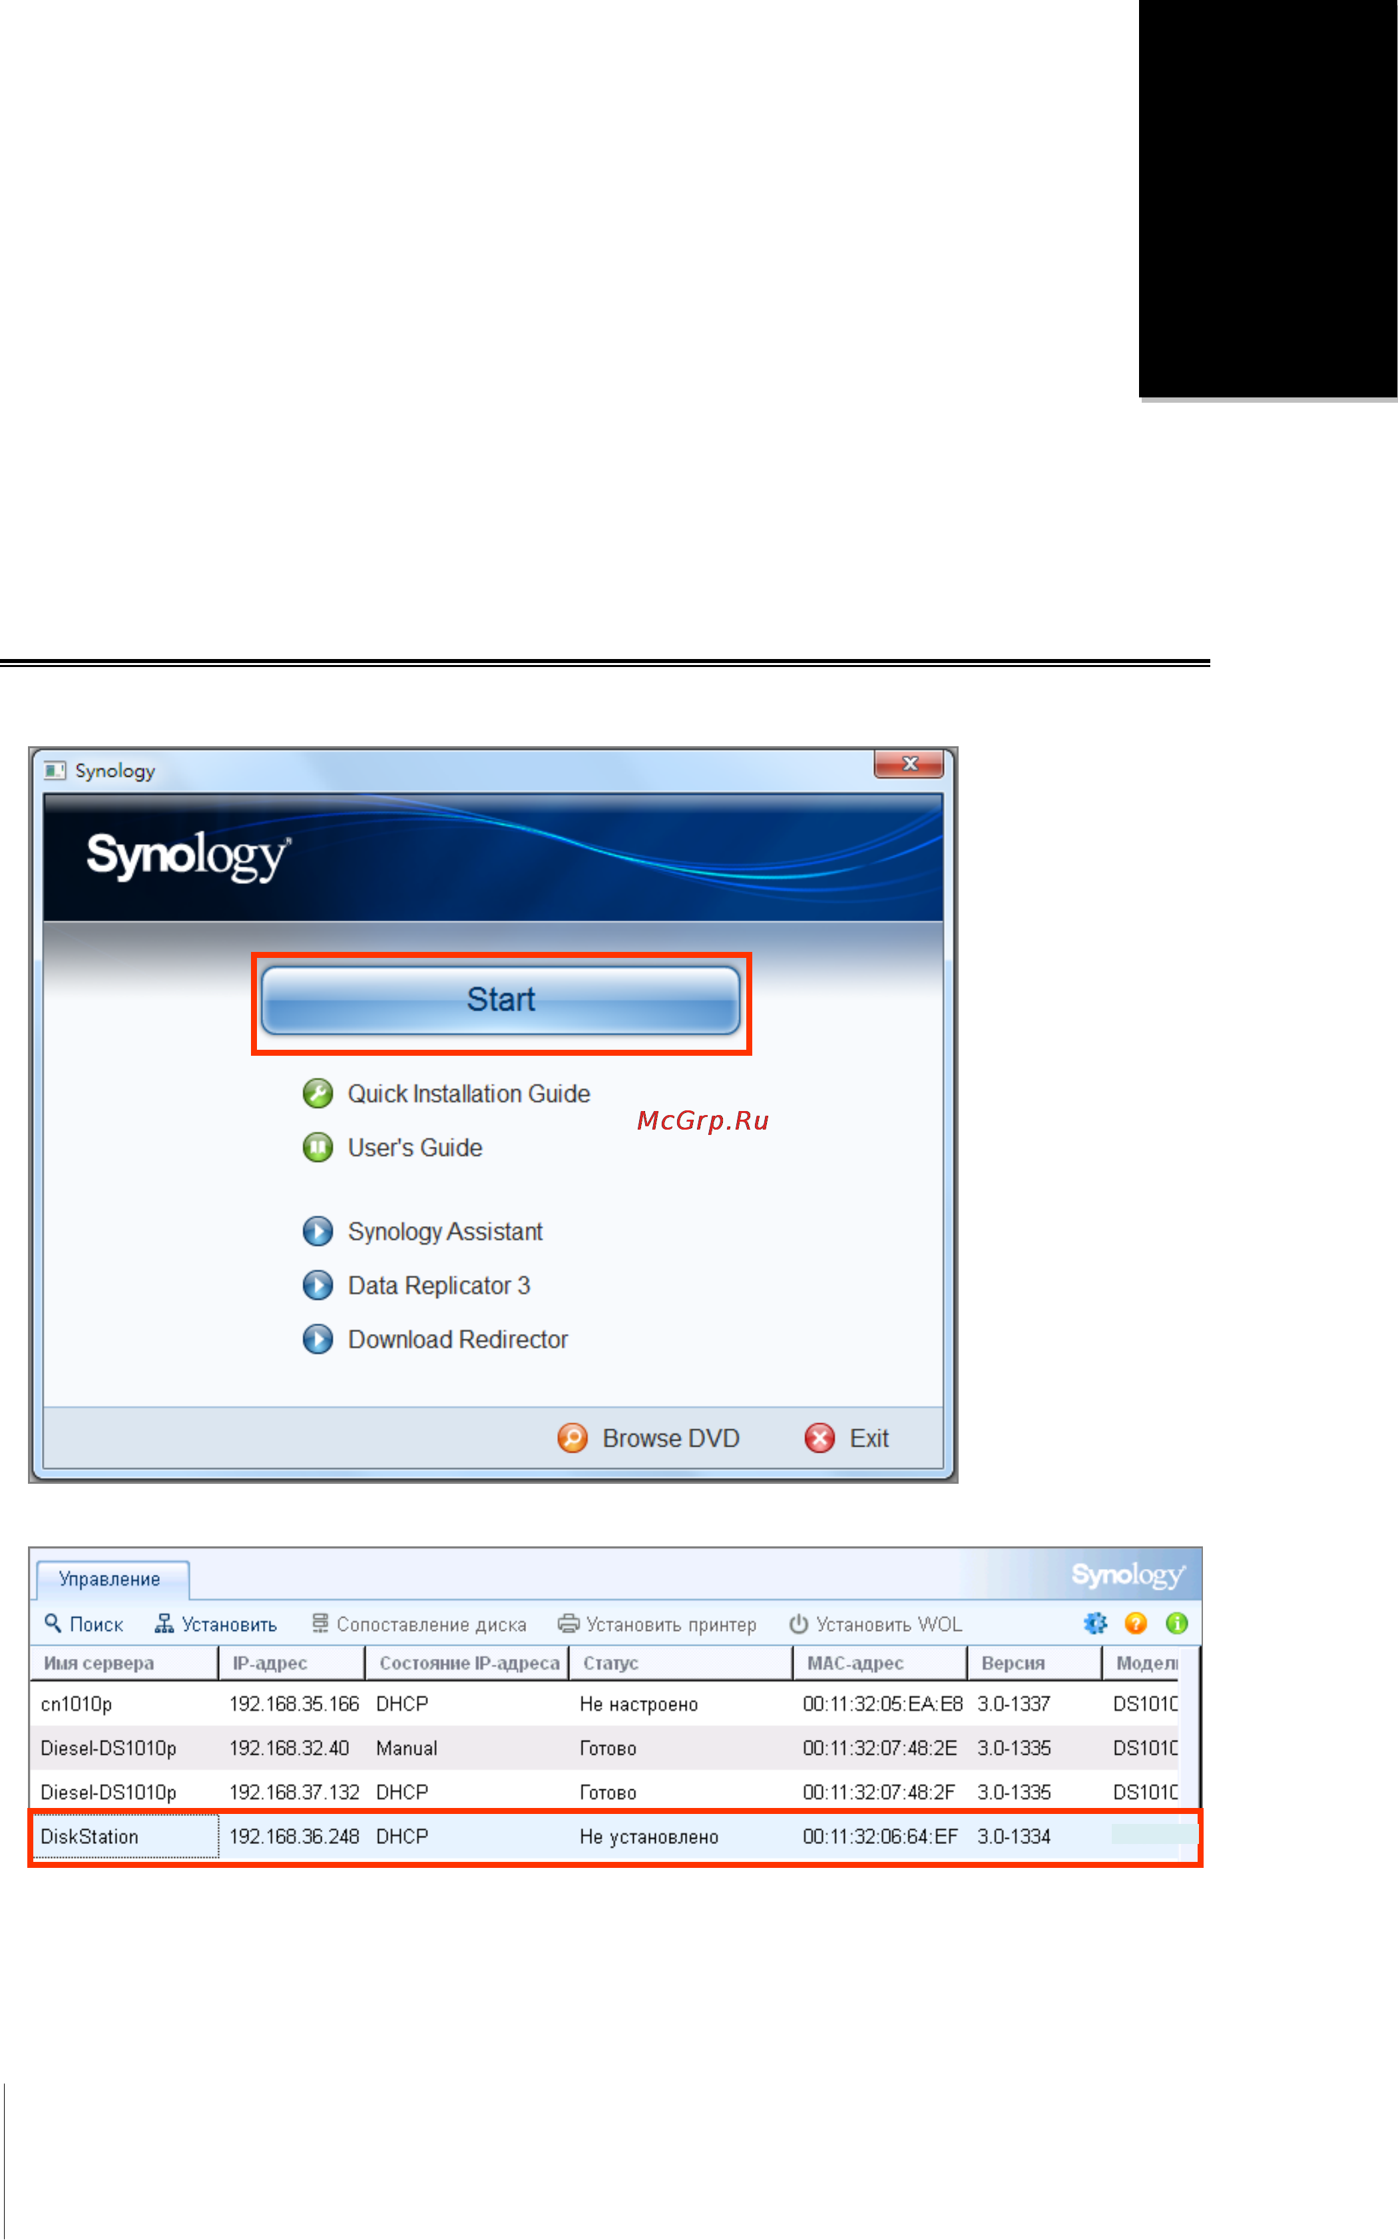Screen dimensions: 1398x2240
Task: Sort by Имя сервера column header
Action: pos(125,1663)
